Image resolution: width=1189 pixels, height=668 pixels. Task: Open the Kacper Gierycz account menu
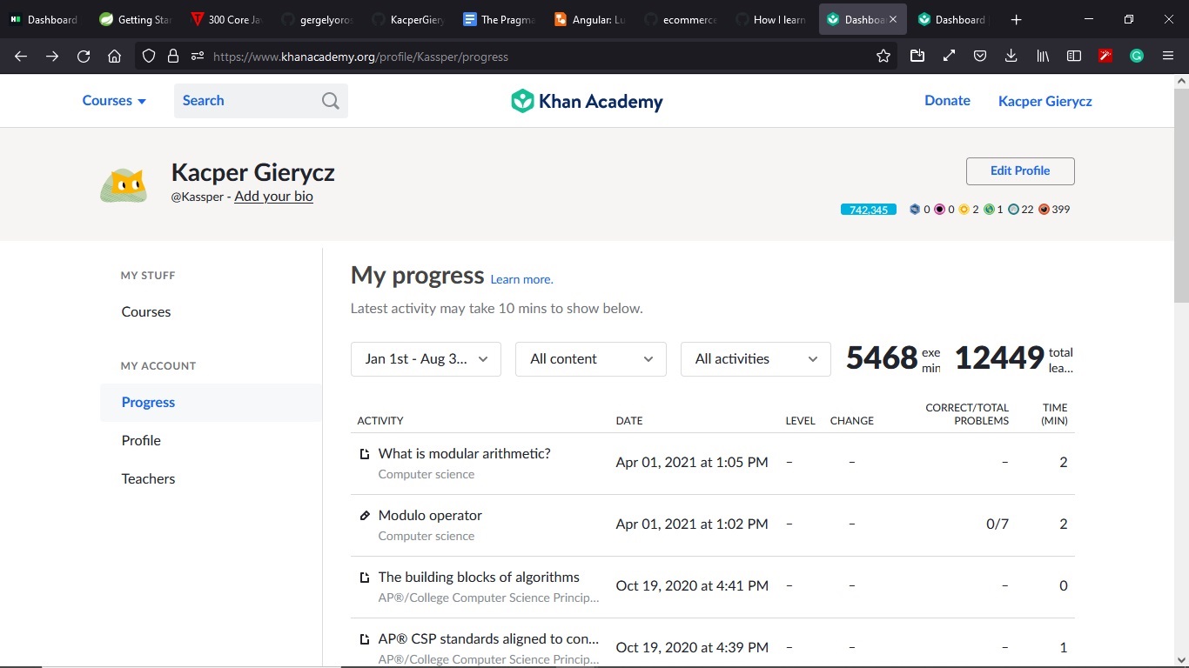(x=1045, y=102)
